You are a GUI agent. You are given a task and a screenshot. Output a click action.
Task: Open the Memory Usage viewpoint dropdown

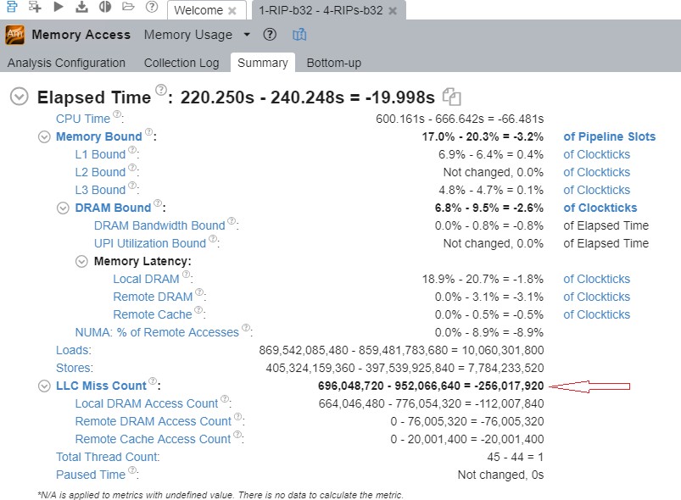point(247,35)
